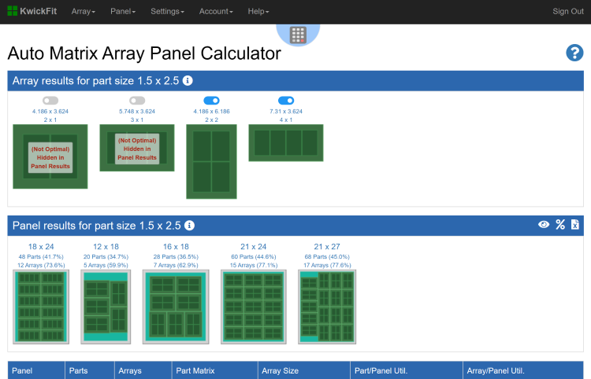The width and height of the screenshot is (591, 379).
Task: Click the blue help question mark icon
Action: (574, 53)
